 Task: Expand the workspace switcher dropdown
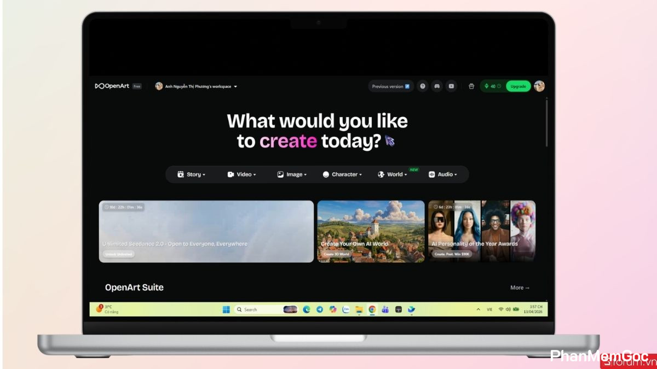(x=235, y=86)
